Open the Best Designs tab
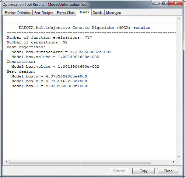This screenshot has height=178, width=185. pos(44,13)
